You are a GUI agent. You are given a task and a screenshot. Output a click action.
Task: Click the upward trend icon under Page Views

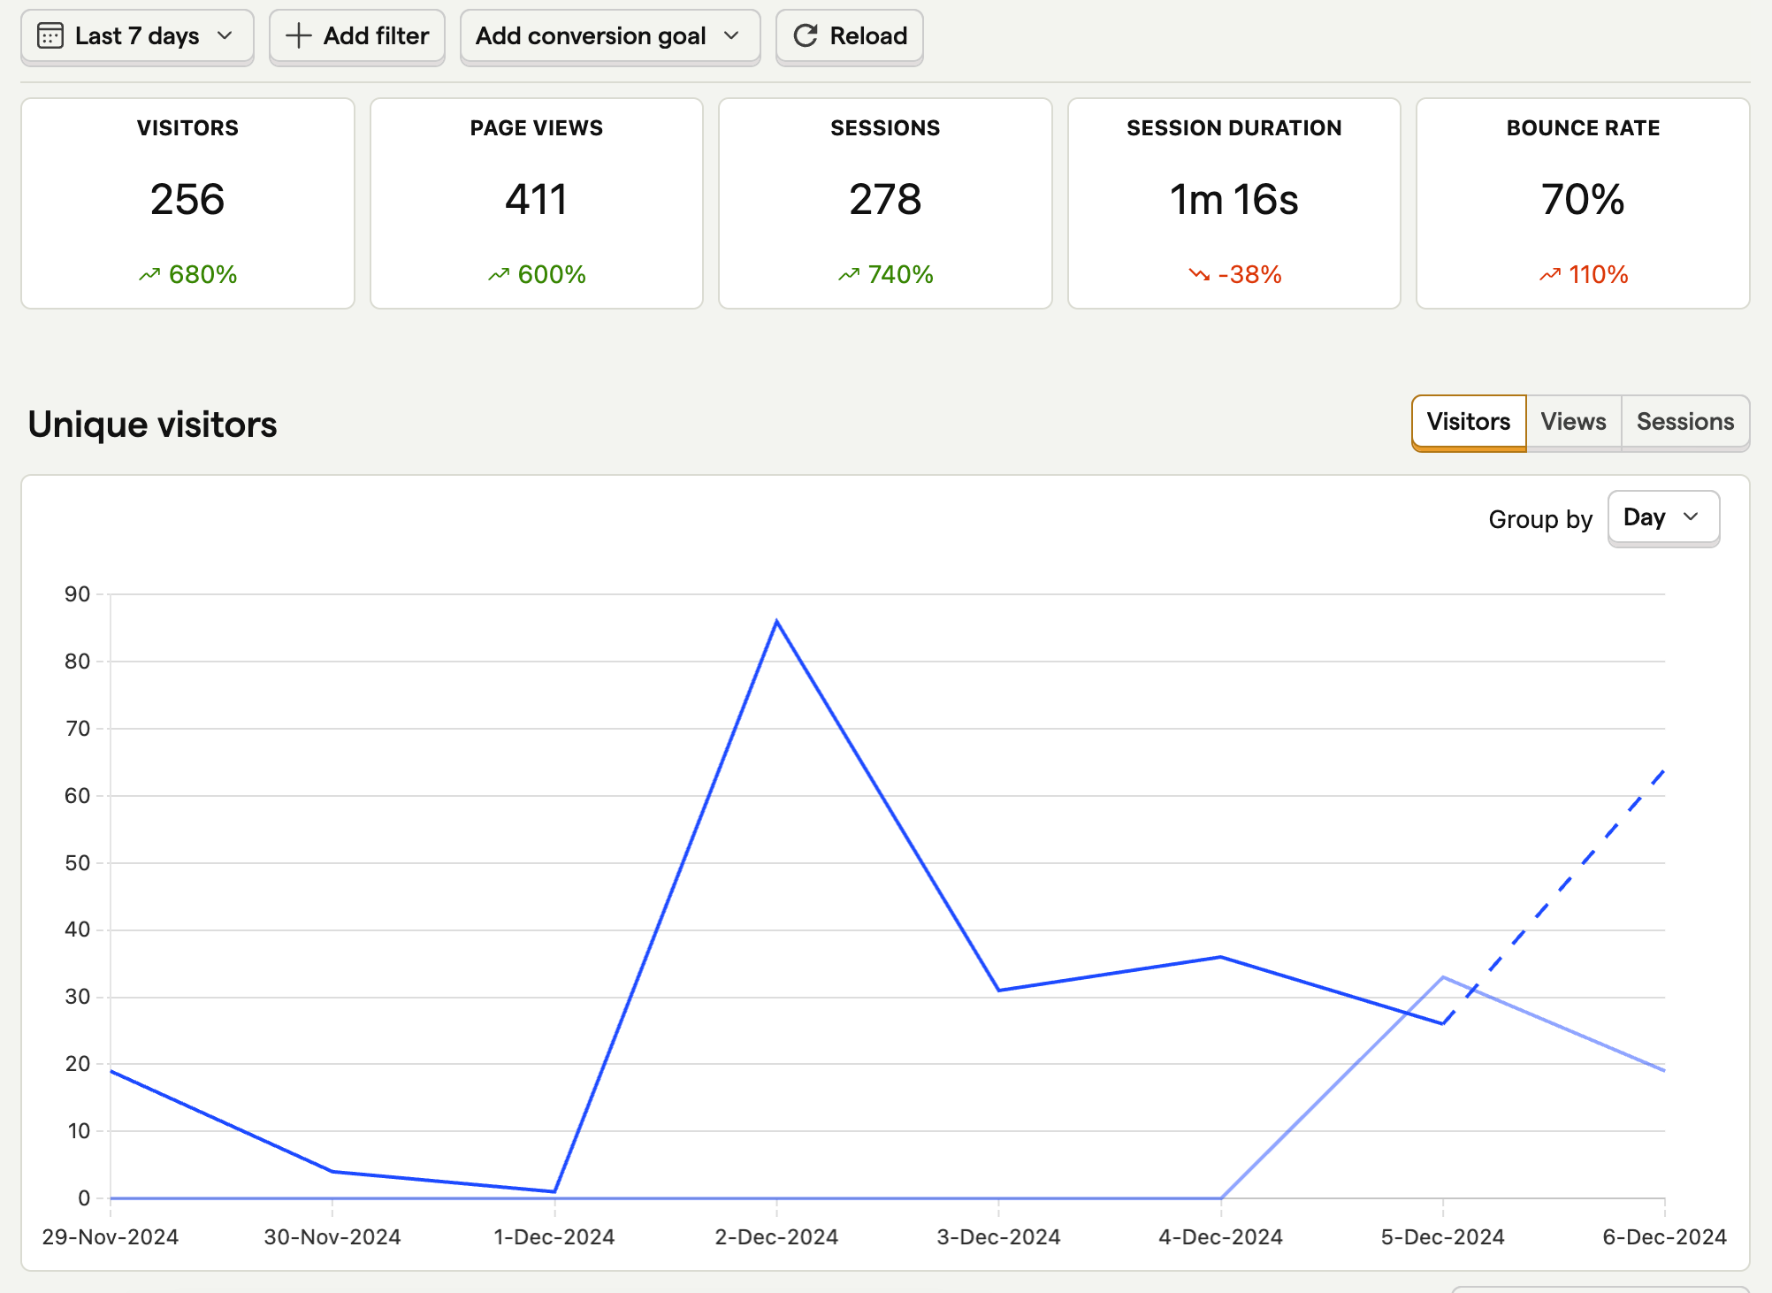pos(499,275)
